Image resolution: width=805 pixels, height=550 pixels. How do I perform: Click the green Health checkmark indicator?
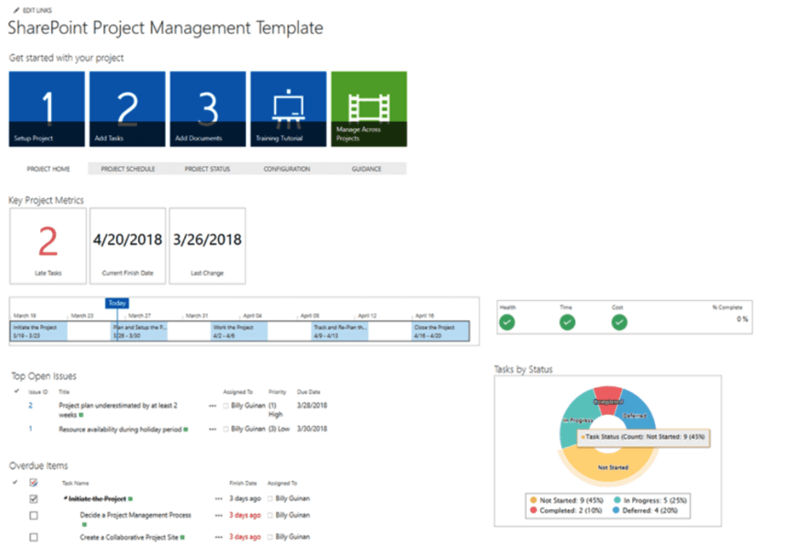pyautogui.click(x=507, y=323)
